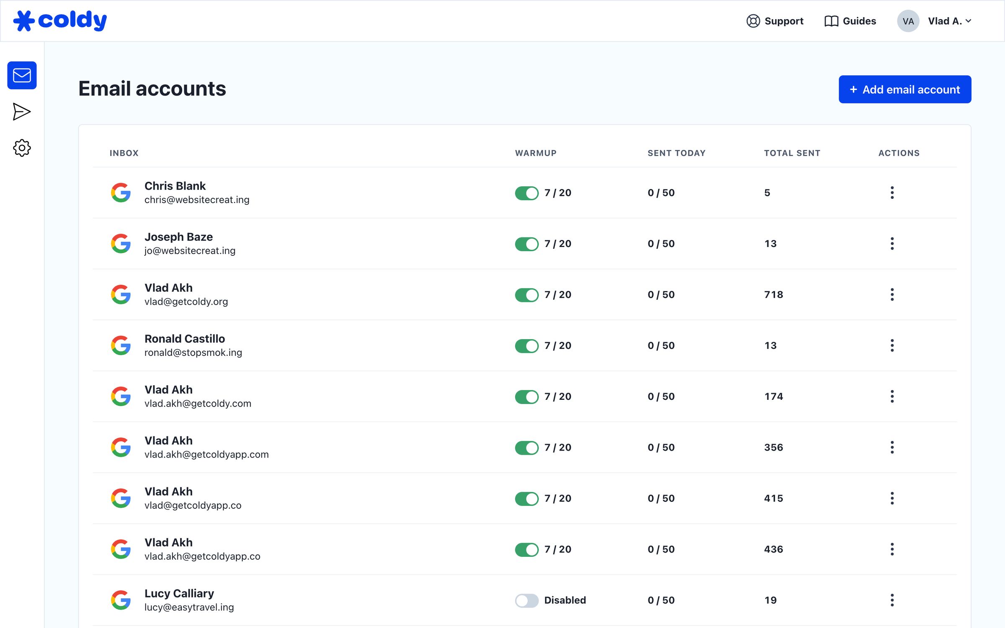Click the Add email account button
Viewport: 1005px width, 628px height.
coord(904,89)
